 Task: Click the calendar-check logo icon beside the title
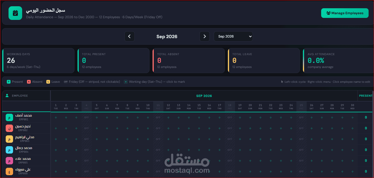[15, 13]
